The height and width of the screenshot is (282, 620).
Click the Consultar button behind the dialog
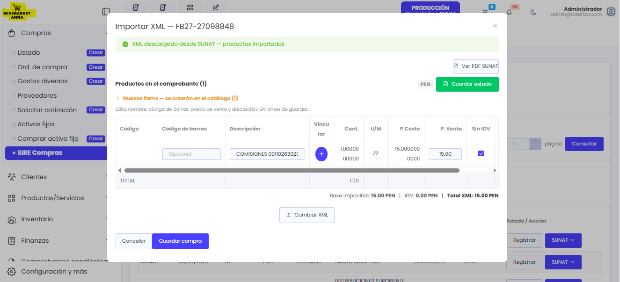click(x=584, y=144)
